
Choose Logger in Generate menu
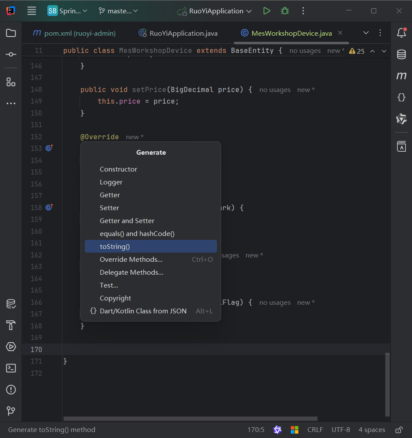pyautogui.click(x=151, y=182)
